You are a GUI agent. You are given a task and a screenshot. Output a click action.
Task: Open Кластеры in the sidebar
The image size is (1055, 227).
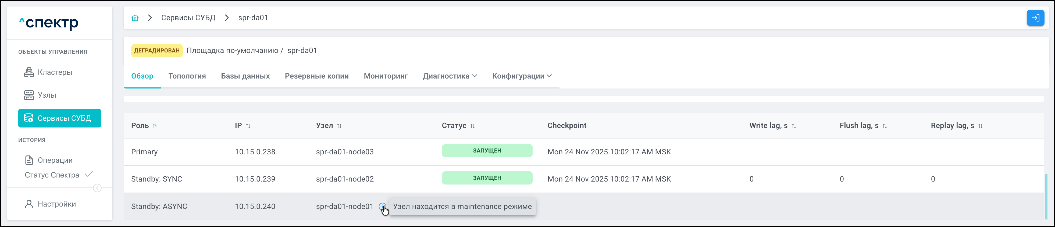pos(55,73)
